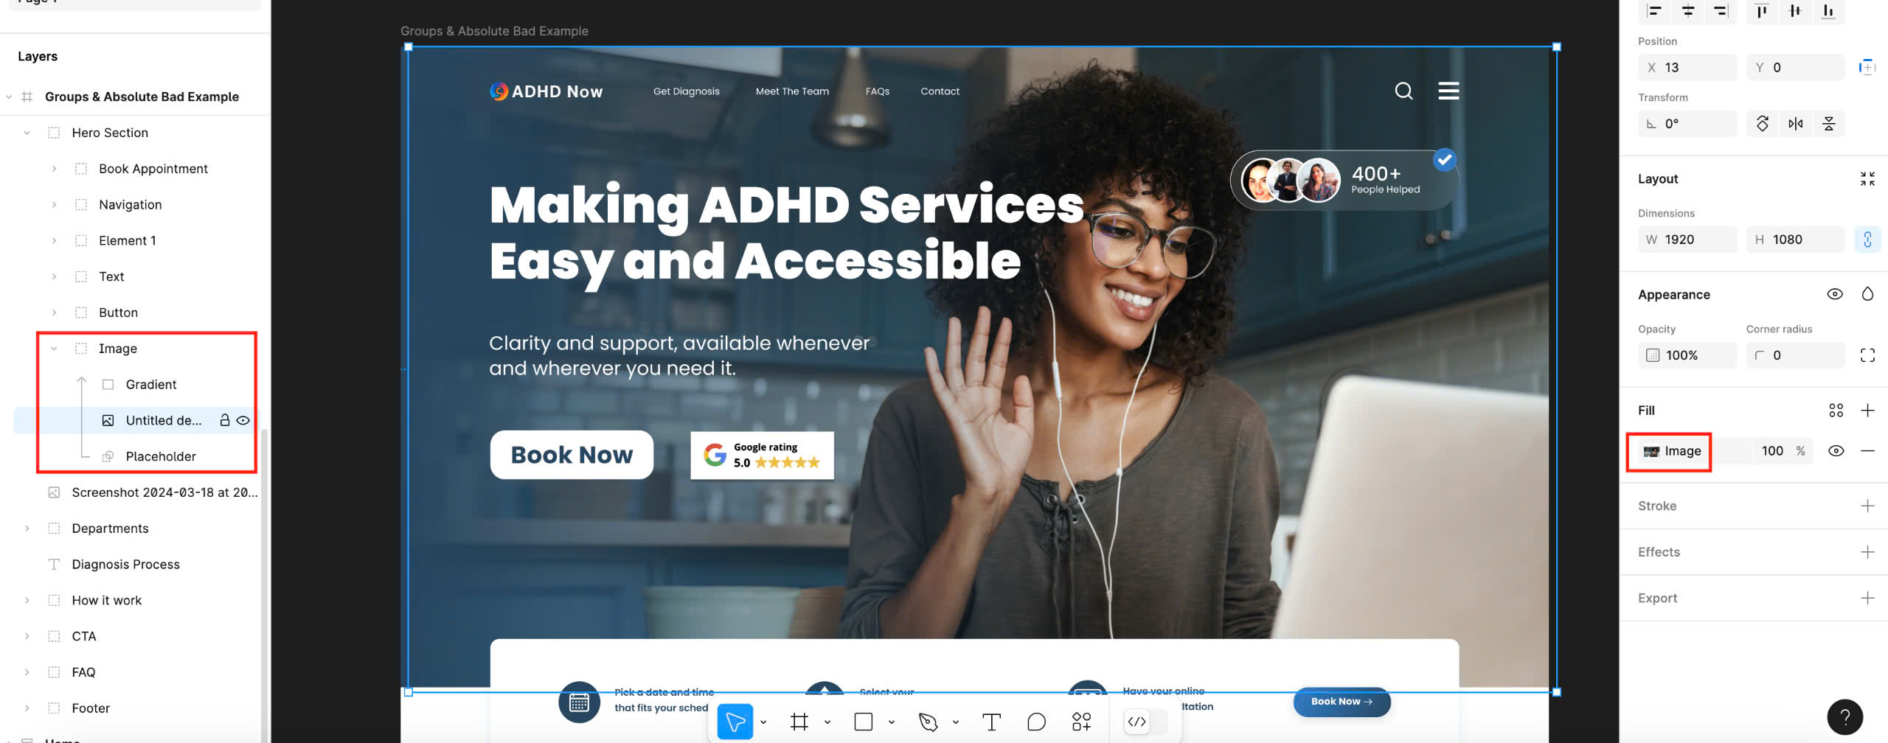The height and width of the screenshot is (743, 1888).
Task: Select the Frame tool in bottom toolbar
Action: point(799,722)
